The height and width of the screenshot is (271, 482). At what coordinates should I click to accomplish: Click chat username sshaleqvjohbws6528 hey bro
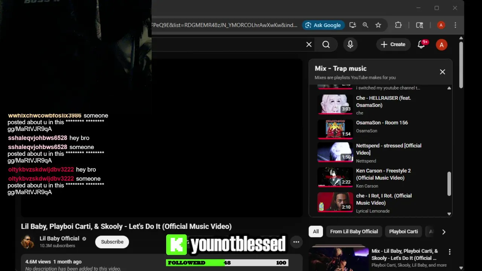point(38,138)
